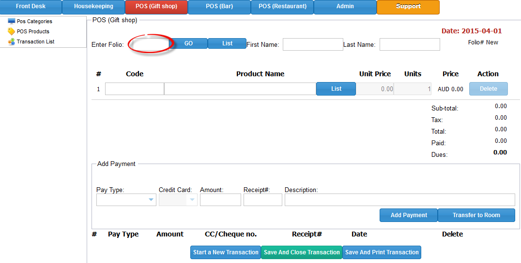The height and width of the screenshot is (263, 521).
Task: Click the orange Support tab
Action: point(408,7)
